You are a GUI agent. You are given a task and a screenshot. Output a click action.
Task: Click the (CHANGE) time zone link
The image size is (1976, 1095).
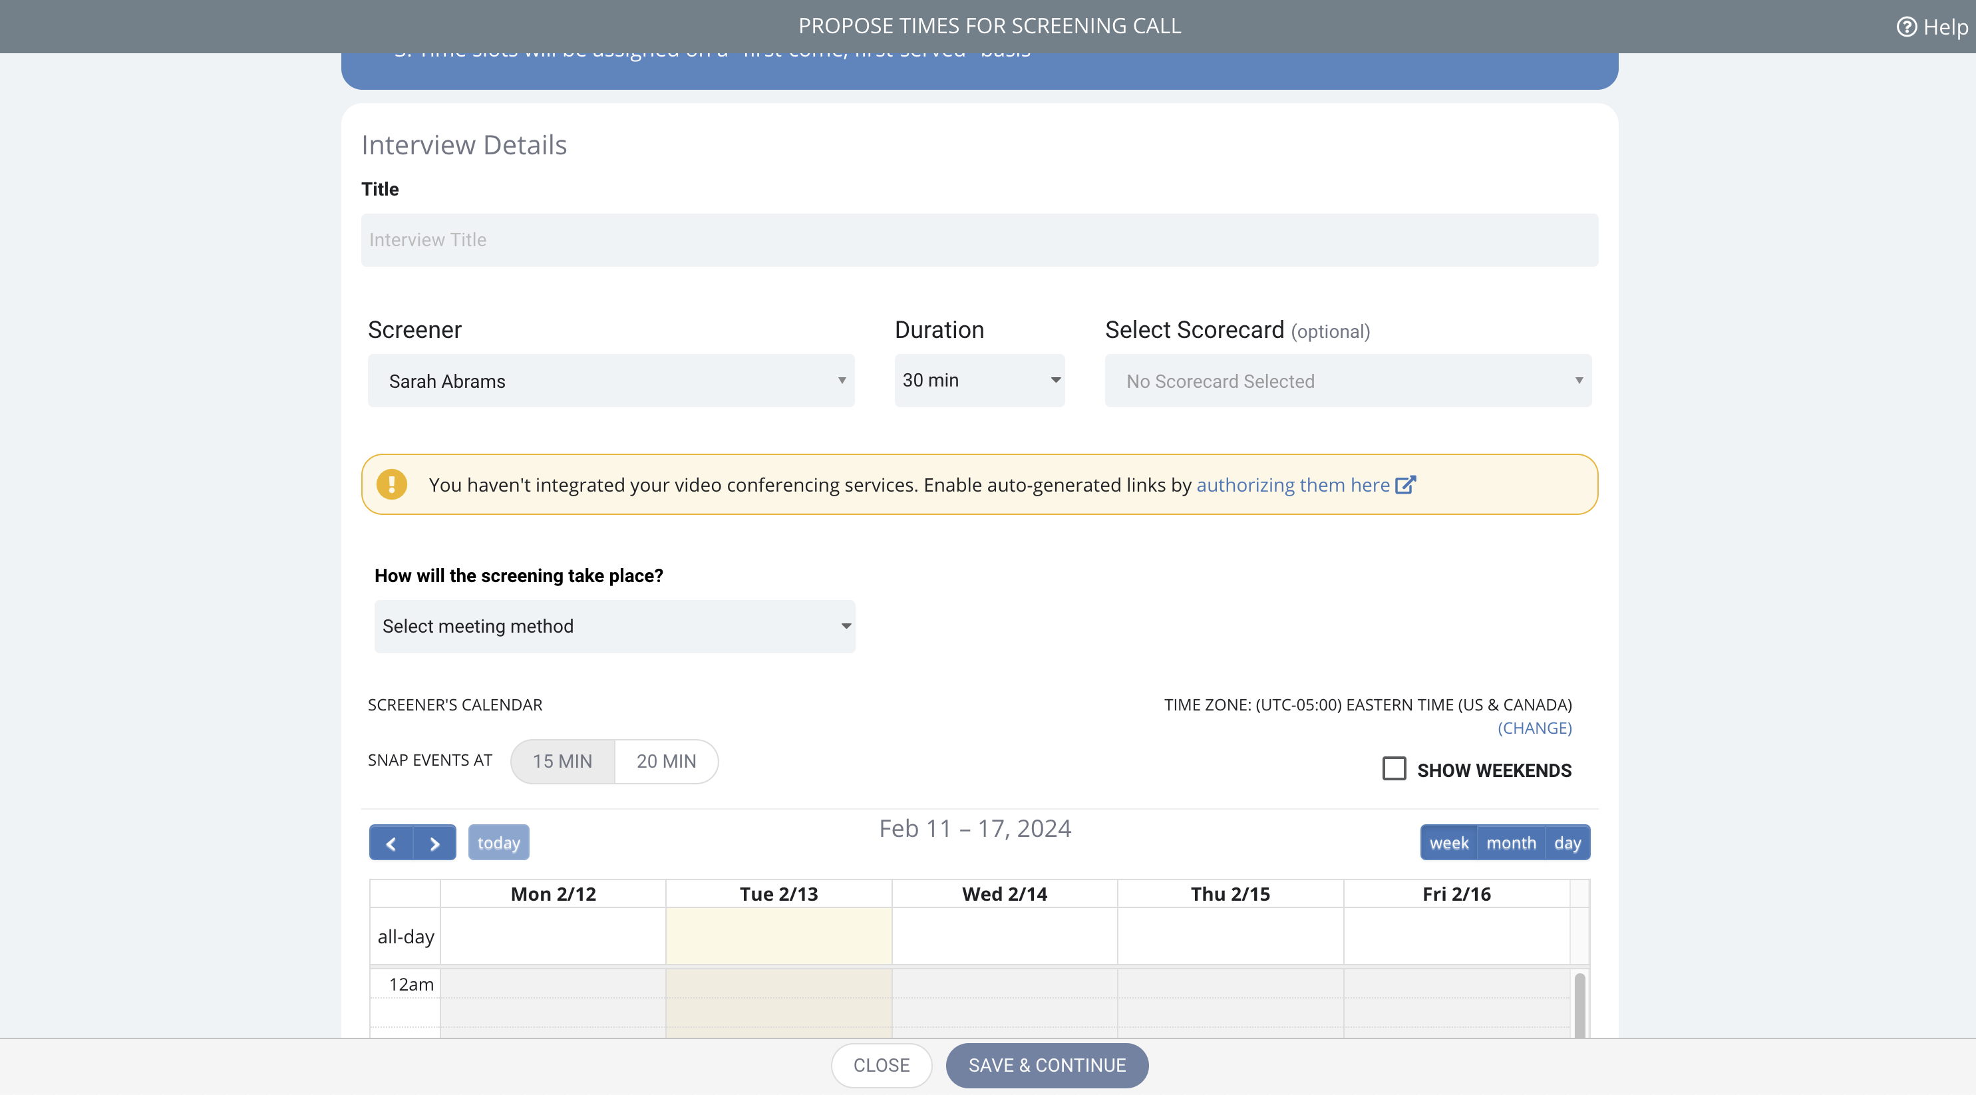pos(1535,728)
